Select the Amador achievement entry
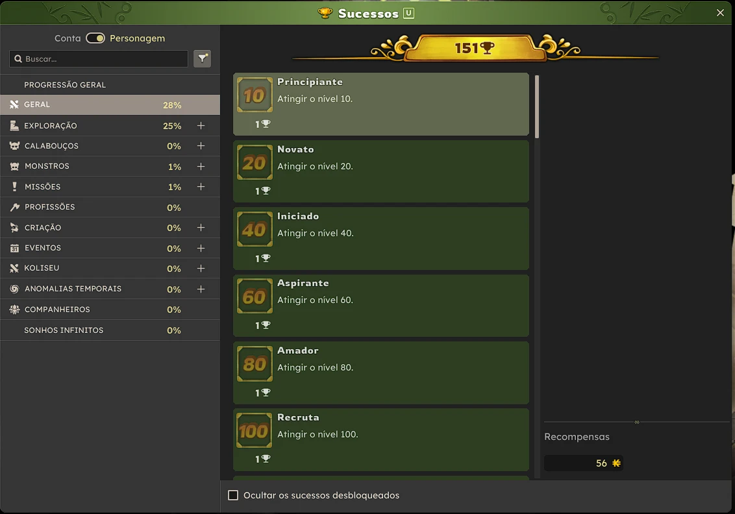Image resolution: width=735 pixels, height=514 pixels. coord(381,373)
